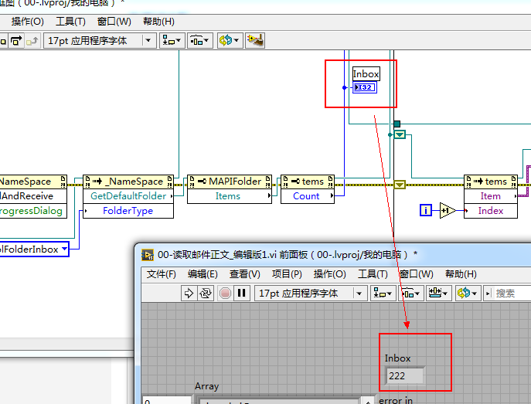The width and height of the screenshot is (531, 404).
Task: Click Index input on right Items node
Action: [x=490, y=211]
